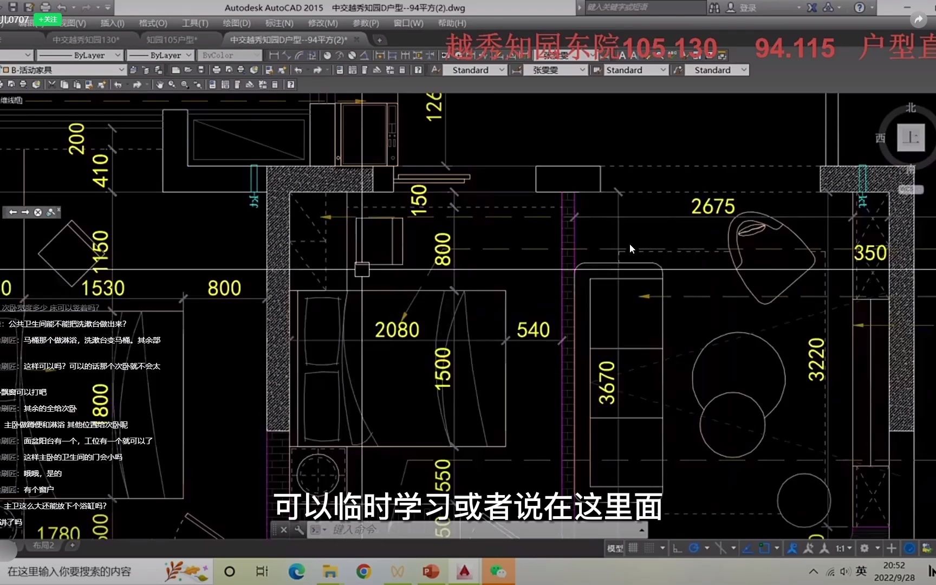Viewport: 936px width, 585px height.
Task: Toggle object snap square icon
Action: [x=764, y=548]
